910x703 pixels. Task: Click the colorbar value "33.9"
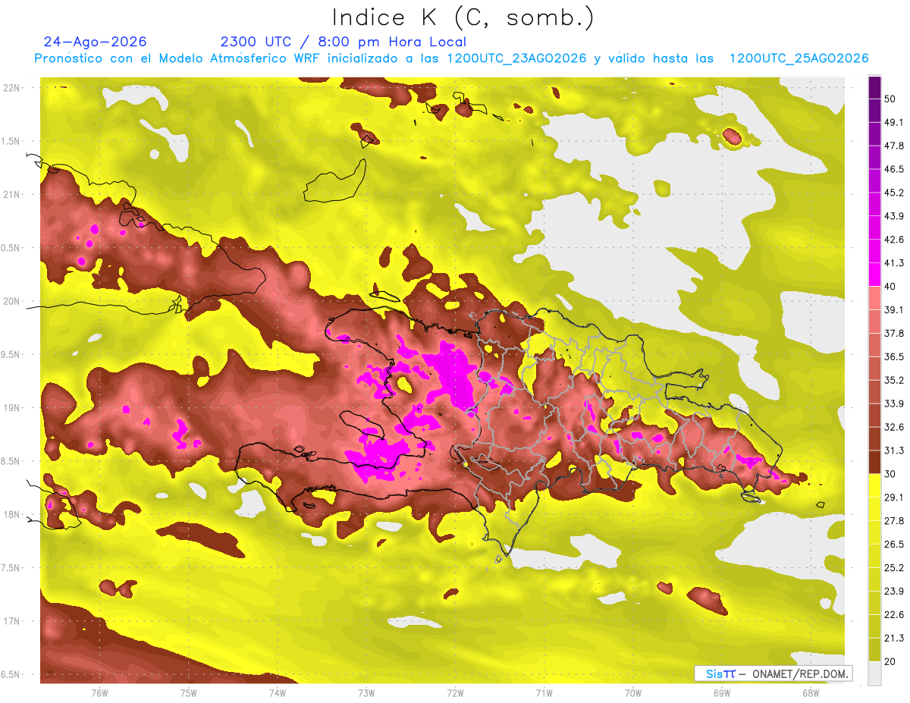[894, 403]
